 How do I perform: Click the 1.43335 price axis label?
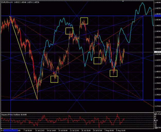tap(158, 43)
